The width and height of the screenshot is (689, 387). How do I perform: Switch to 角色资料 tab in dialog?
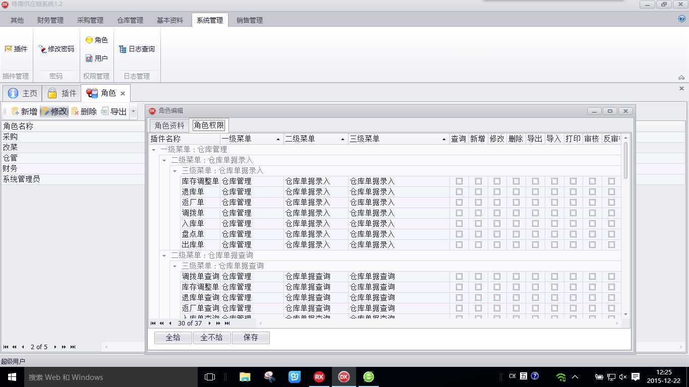(x=169, y=125)
